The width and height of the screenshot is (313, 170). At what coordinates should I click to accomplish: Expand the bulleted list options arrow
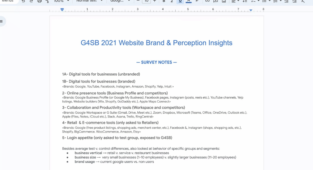tap(269, 1)
